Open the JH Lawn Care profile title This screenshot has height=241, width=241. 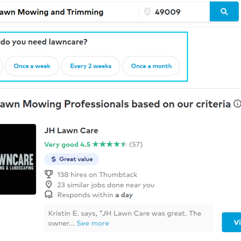pyautogui.click(x=71, y=131)
